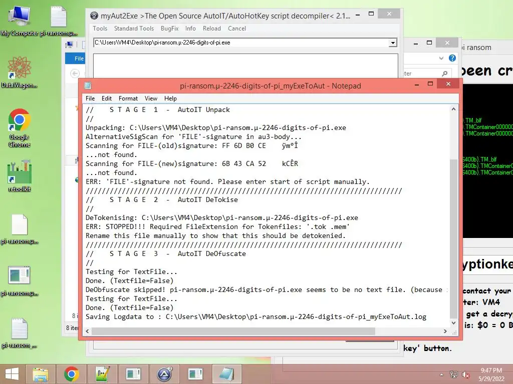
Task: Launch Google Chrome from the desktop
Action: coord(20,127)
